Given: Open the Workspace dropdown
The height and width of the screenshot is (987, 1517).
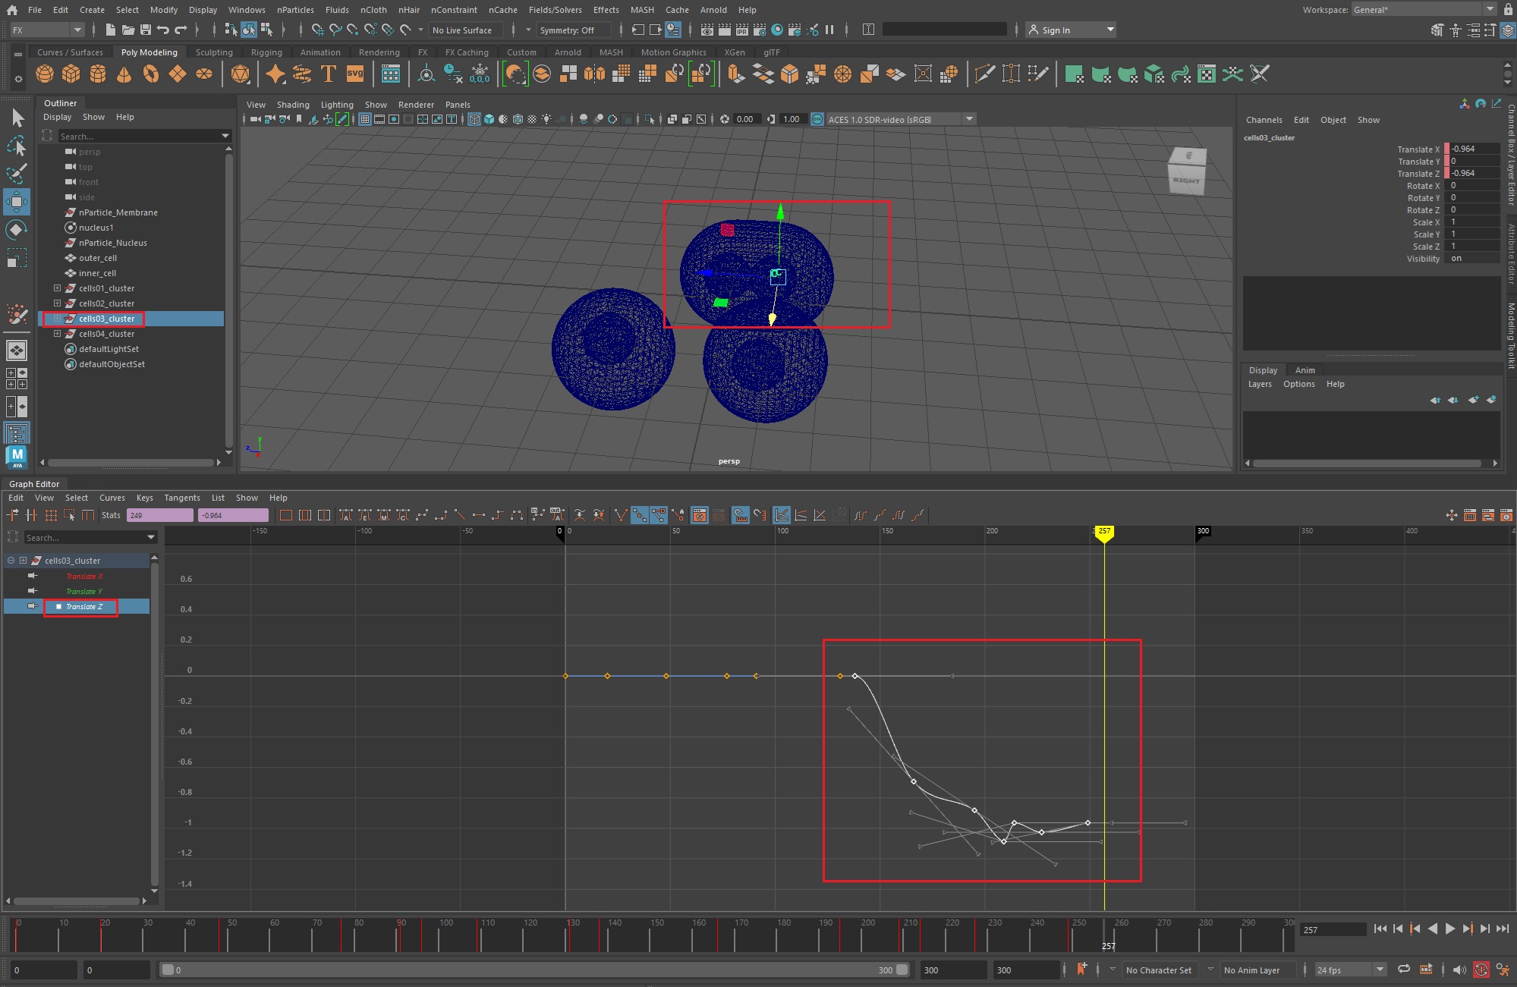Looking at the screenshot, I should (1489, 9).
